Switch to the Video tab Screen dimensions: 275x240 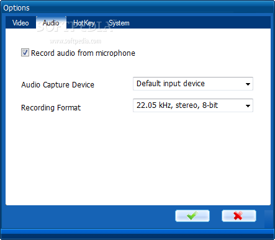point(20,23)
